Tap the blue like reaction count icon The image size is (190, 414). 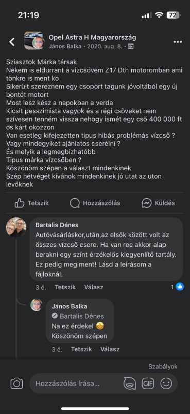[180, 287]
